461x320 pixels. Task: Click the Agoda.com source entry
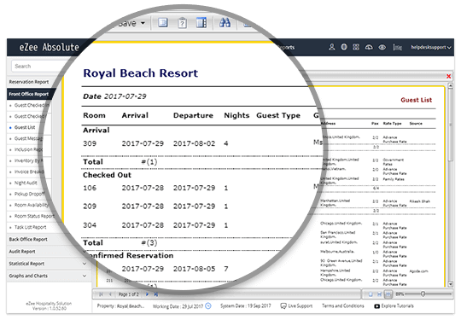click(x=418, y=271)
